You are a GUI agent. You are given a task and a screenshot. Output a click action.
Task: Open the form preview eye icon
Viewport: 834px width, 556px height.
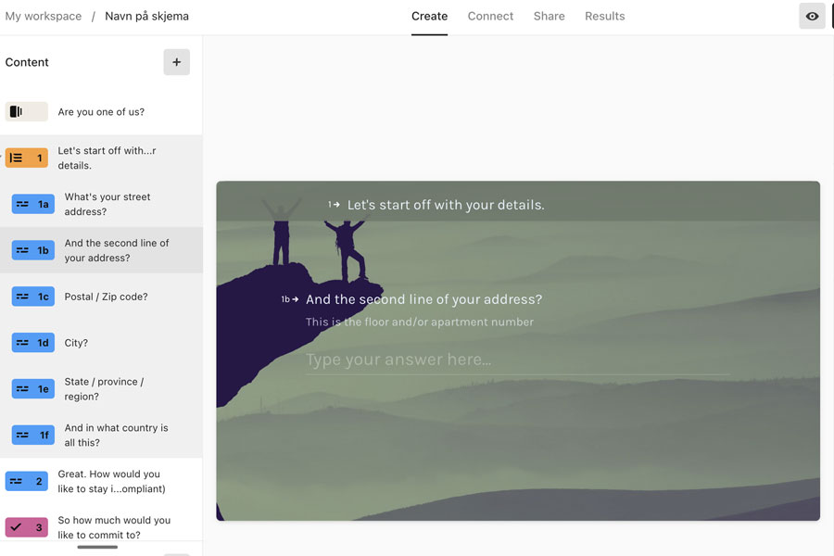click(812, 16)
